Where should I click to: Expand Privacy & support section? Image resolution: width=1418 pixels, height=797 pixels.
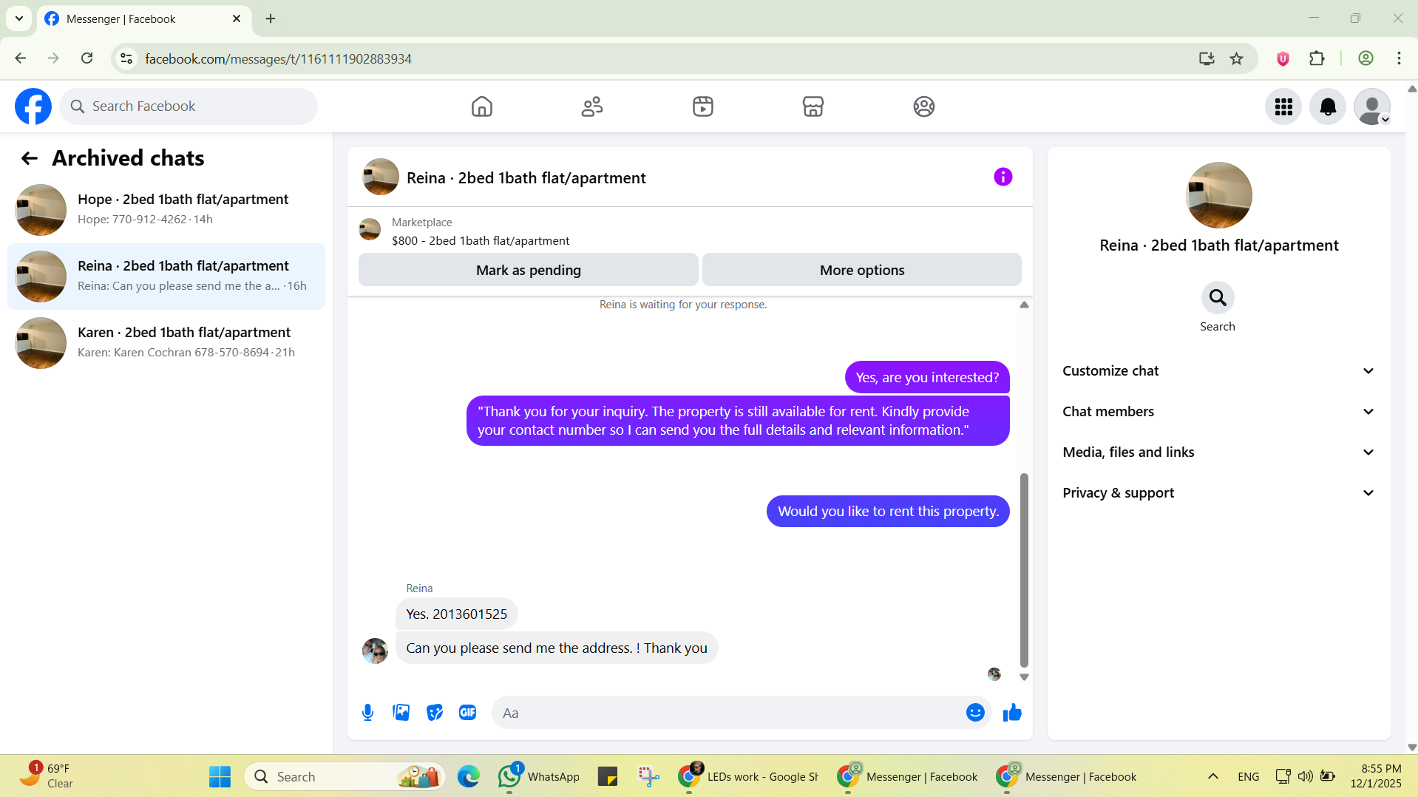[1218, 493]
